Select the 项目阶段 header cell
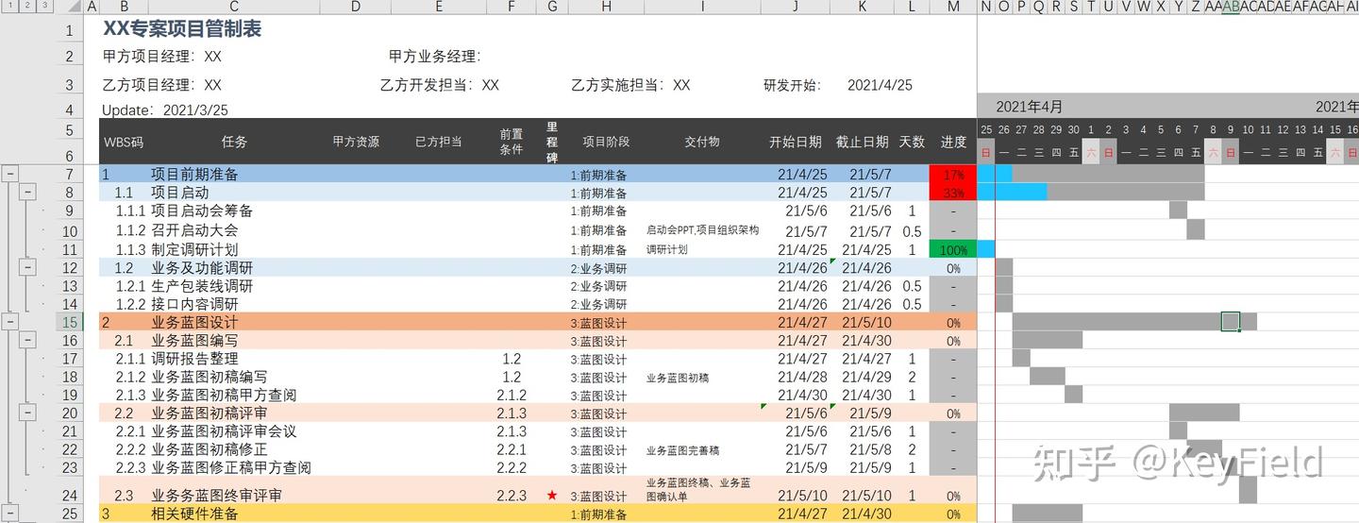The image size is (1359, 523). [x=606, y=142]
